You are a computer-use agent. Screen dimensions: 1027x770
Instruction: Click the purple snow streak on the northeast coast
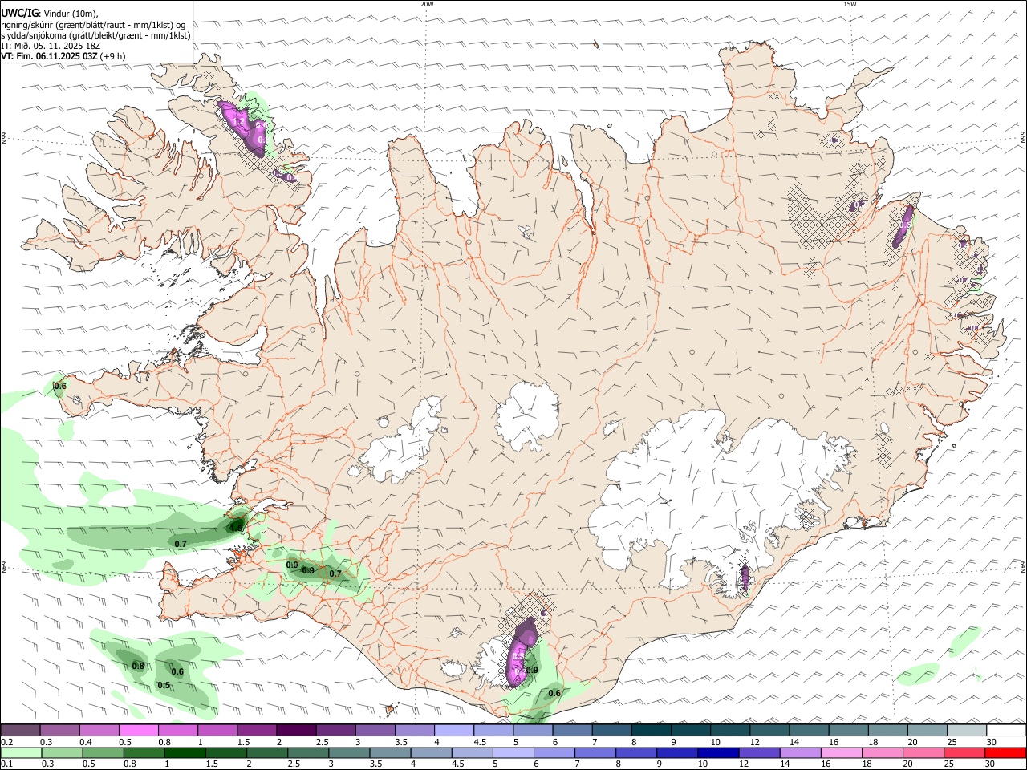pos(903,227)
